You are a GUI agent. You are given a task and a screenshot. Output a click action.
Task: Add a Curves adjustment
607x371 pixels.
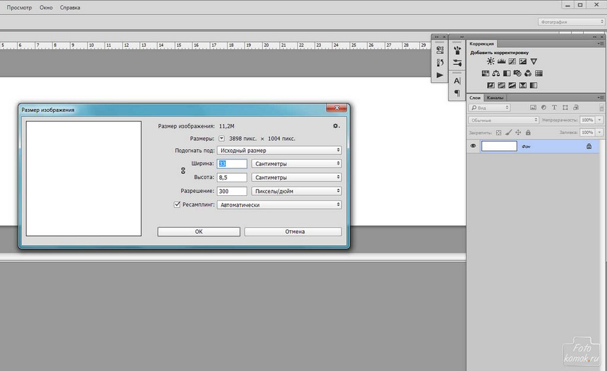click(x=512, y=61)
